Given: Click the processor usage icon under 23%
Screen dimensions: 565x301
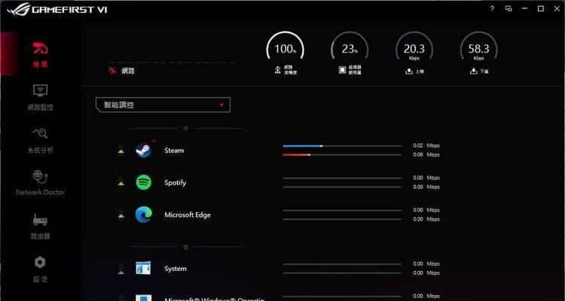Looking at the screenshot, I should click(x=342, y=70).
